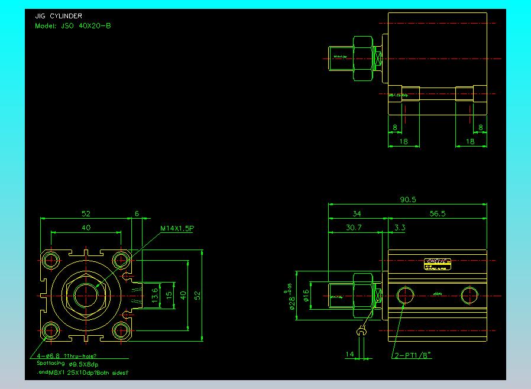Screen dimensions: 531x389
Task: Click the 34 rod extension dimension
Action: (x=357, y=213)
